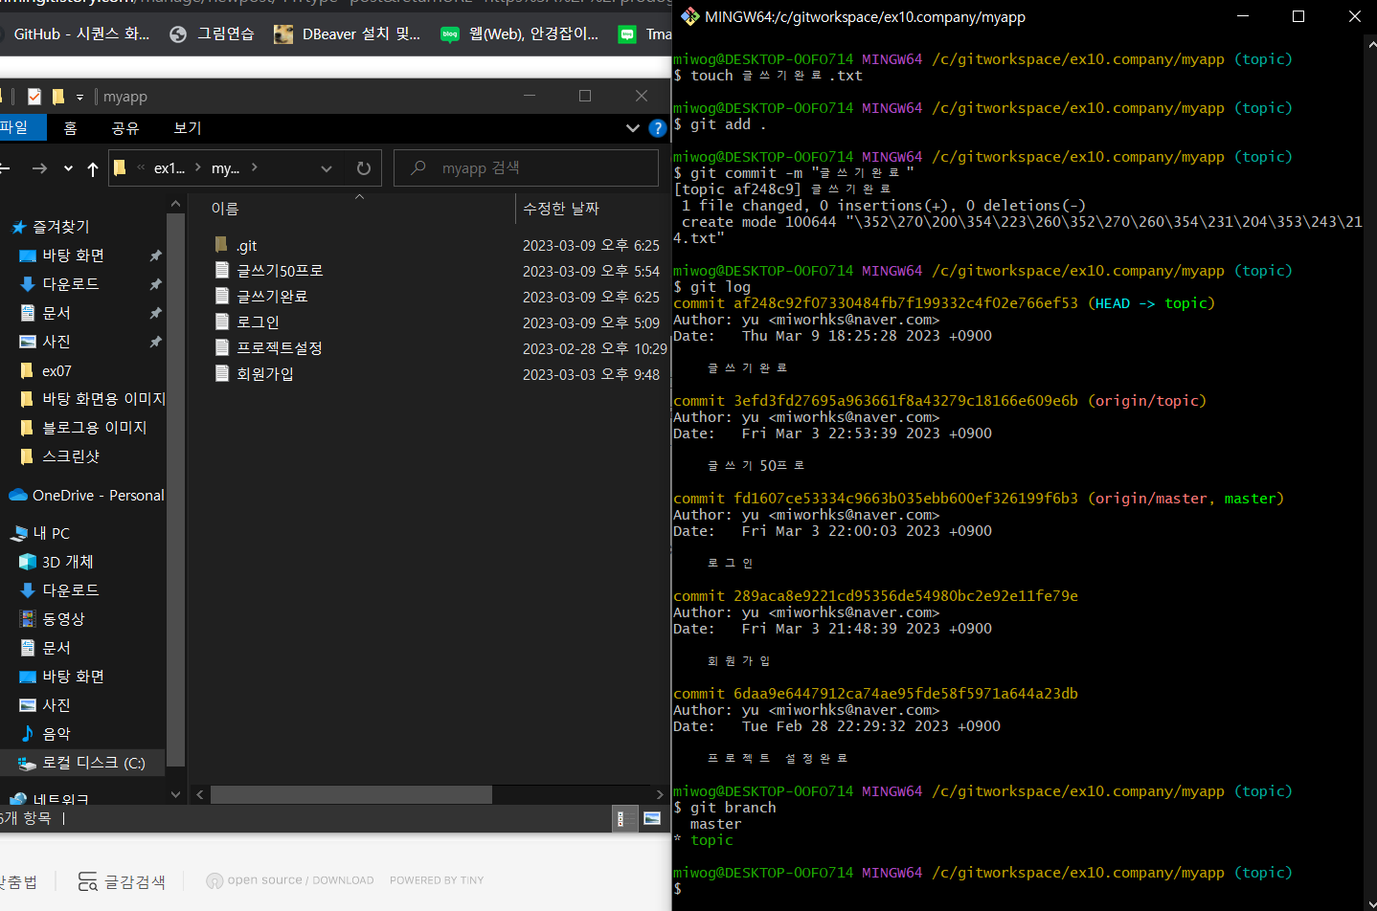Sort by 이름 column header
Screen dimensions: 1377x911
(225, 209)
